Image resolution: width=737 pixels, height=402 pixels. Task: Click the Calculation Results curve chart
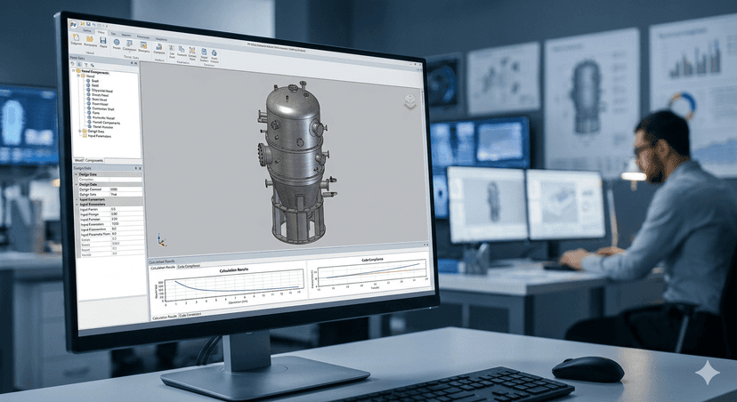click(233, 285)
